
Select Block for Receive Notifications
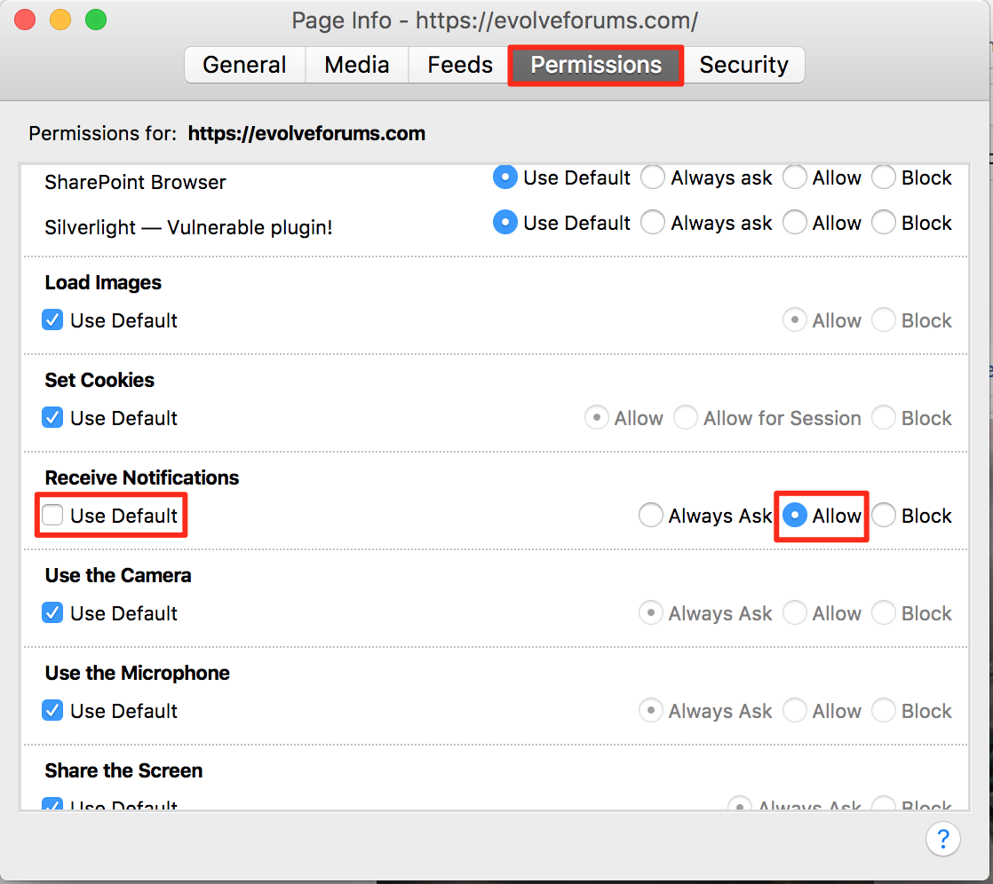pyautogui.click(x=884, y=516)
